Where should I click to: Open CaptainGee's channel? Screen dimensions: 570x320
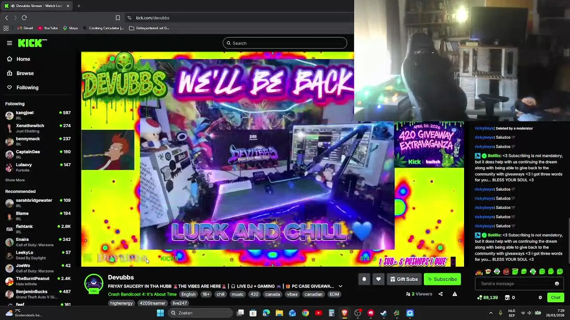tap(38, 154)
